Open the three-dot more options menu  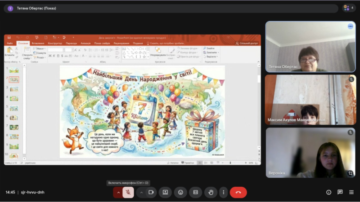tap(223, 192)
